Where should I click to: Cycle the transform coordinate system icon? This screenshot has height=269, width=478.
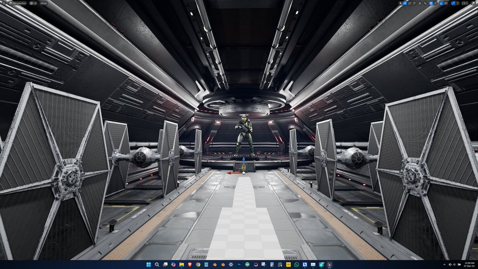point(419,3)
